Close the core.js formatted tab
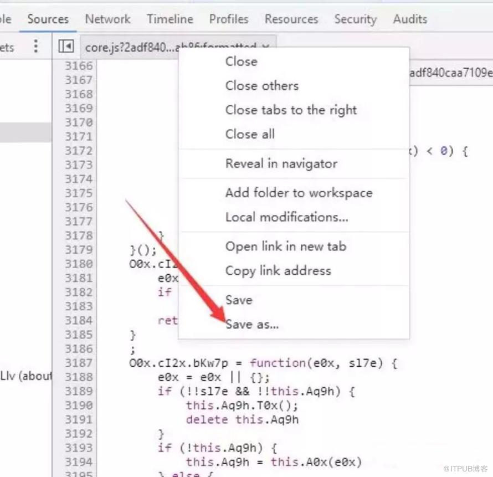The height and width of the screenshot is (477, 493). (x=266, y=46)
